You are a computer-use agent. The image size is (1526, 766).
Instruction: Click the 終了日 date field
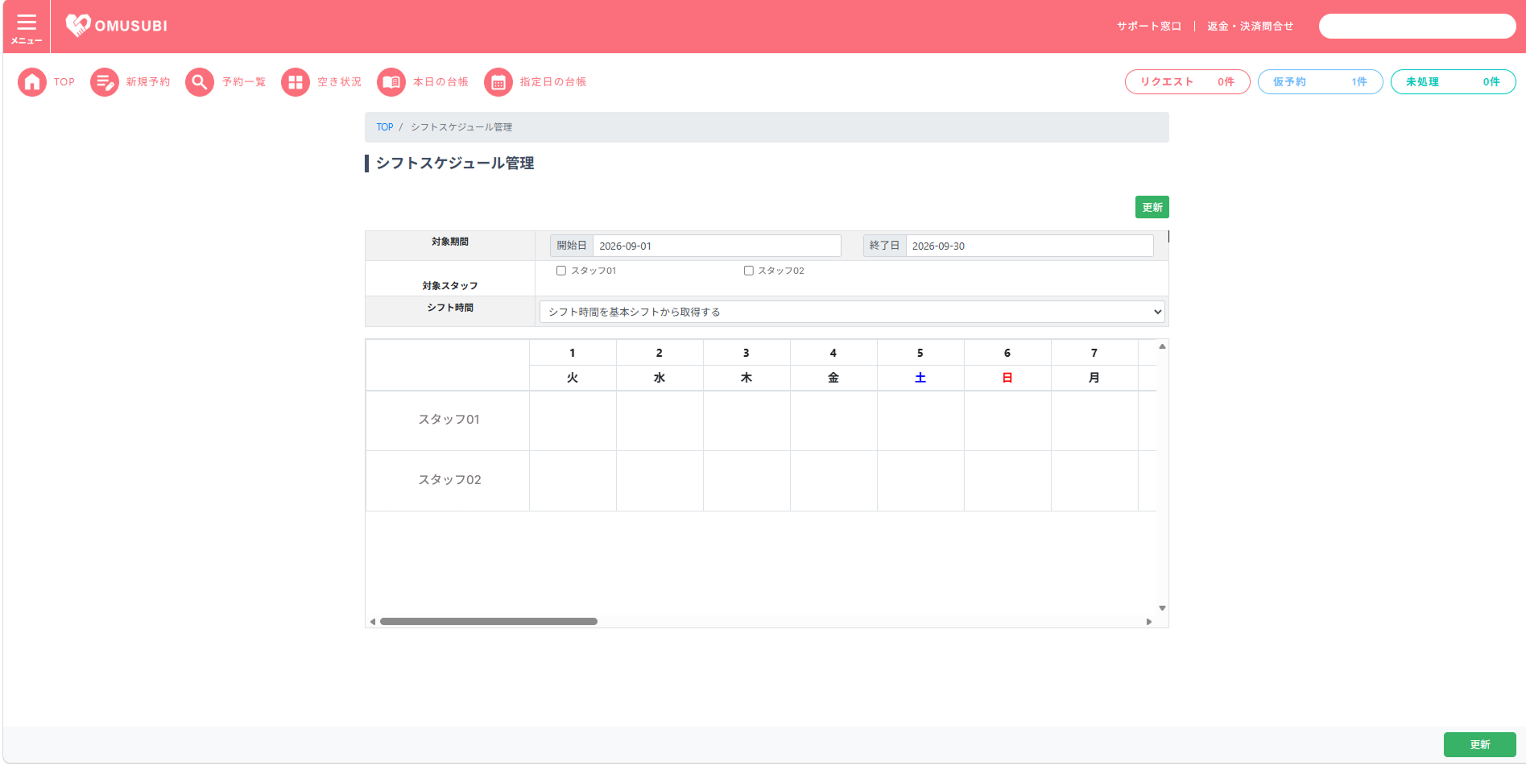click(1030, 246)
